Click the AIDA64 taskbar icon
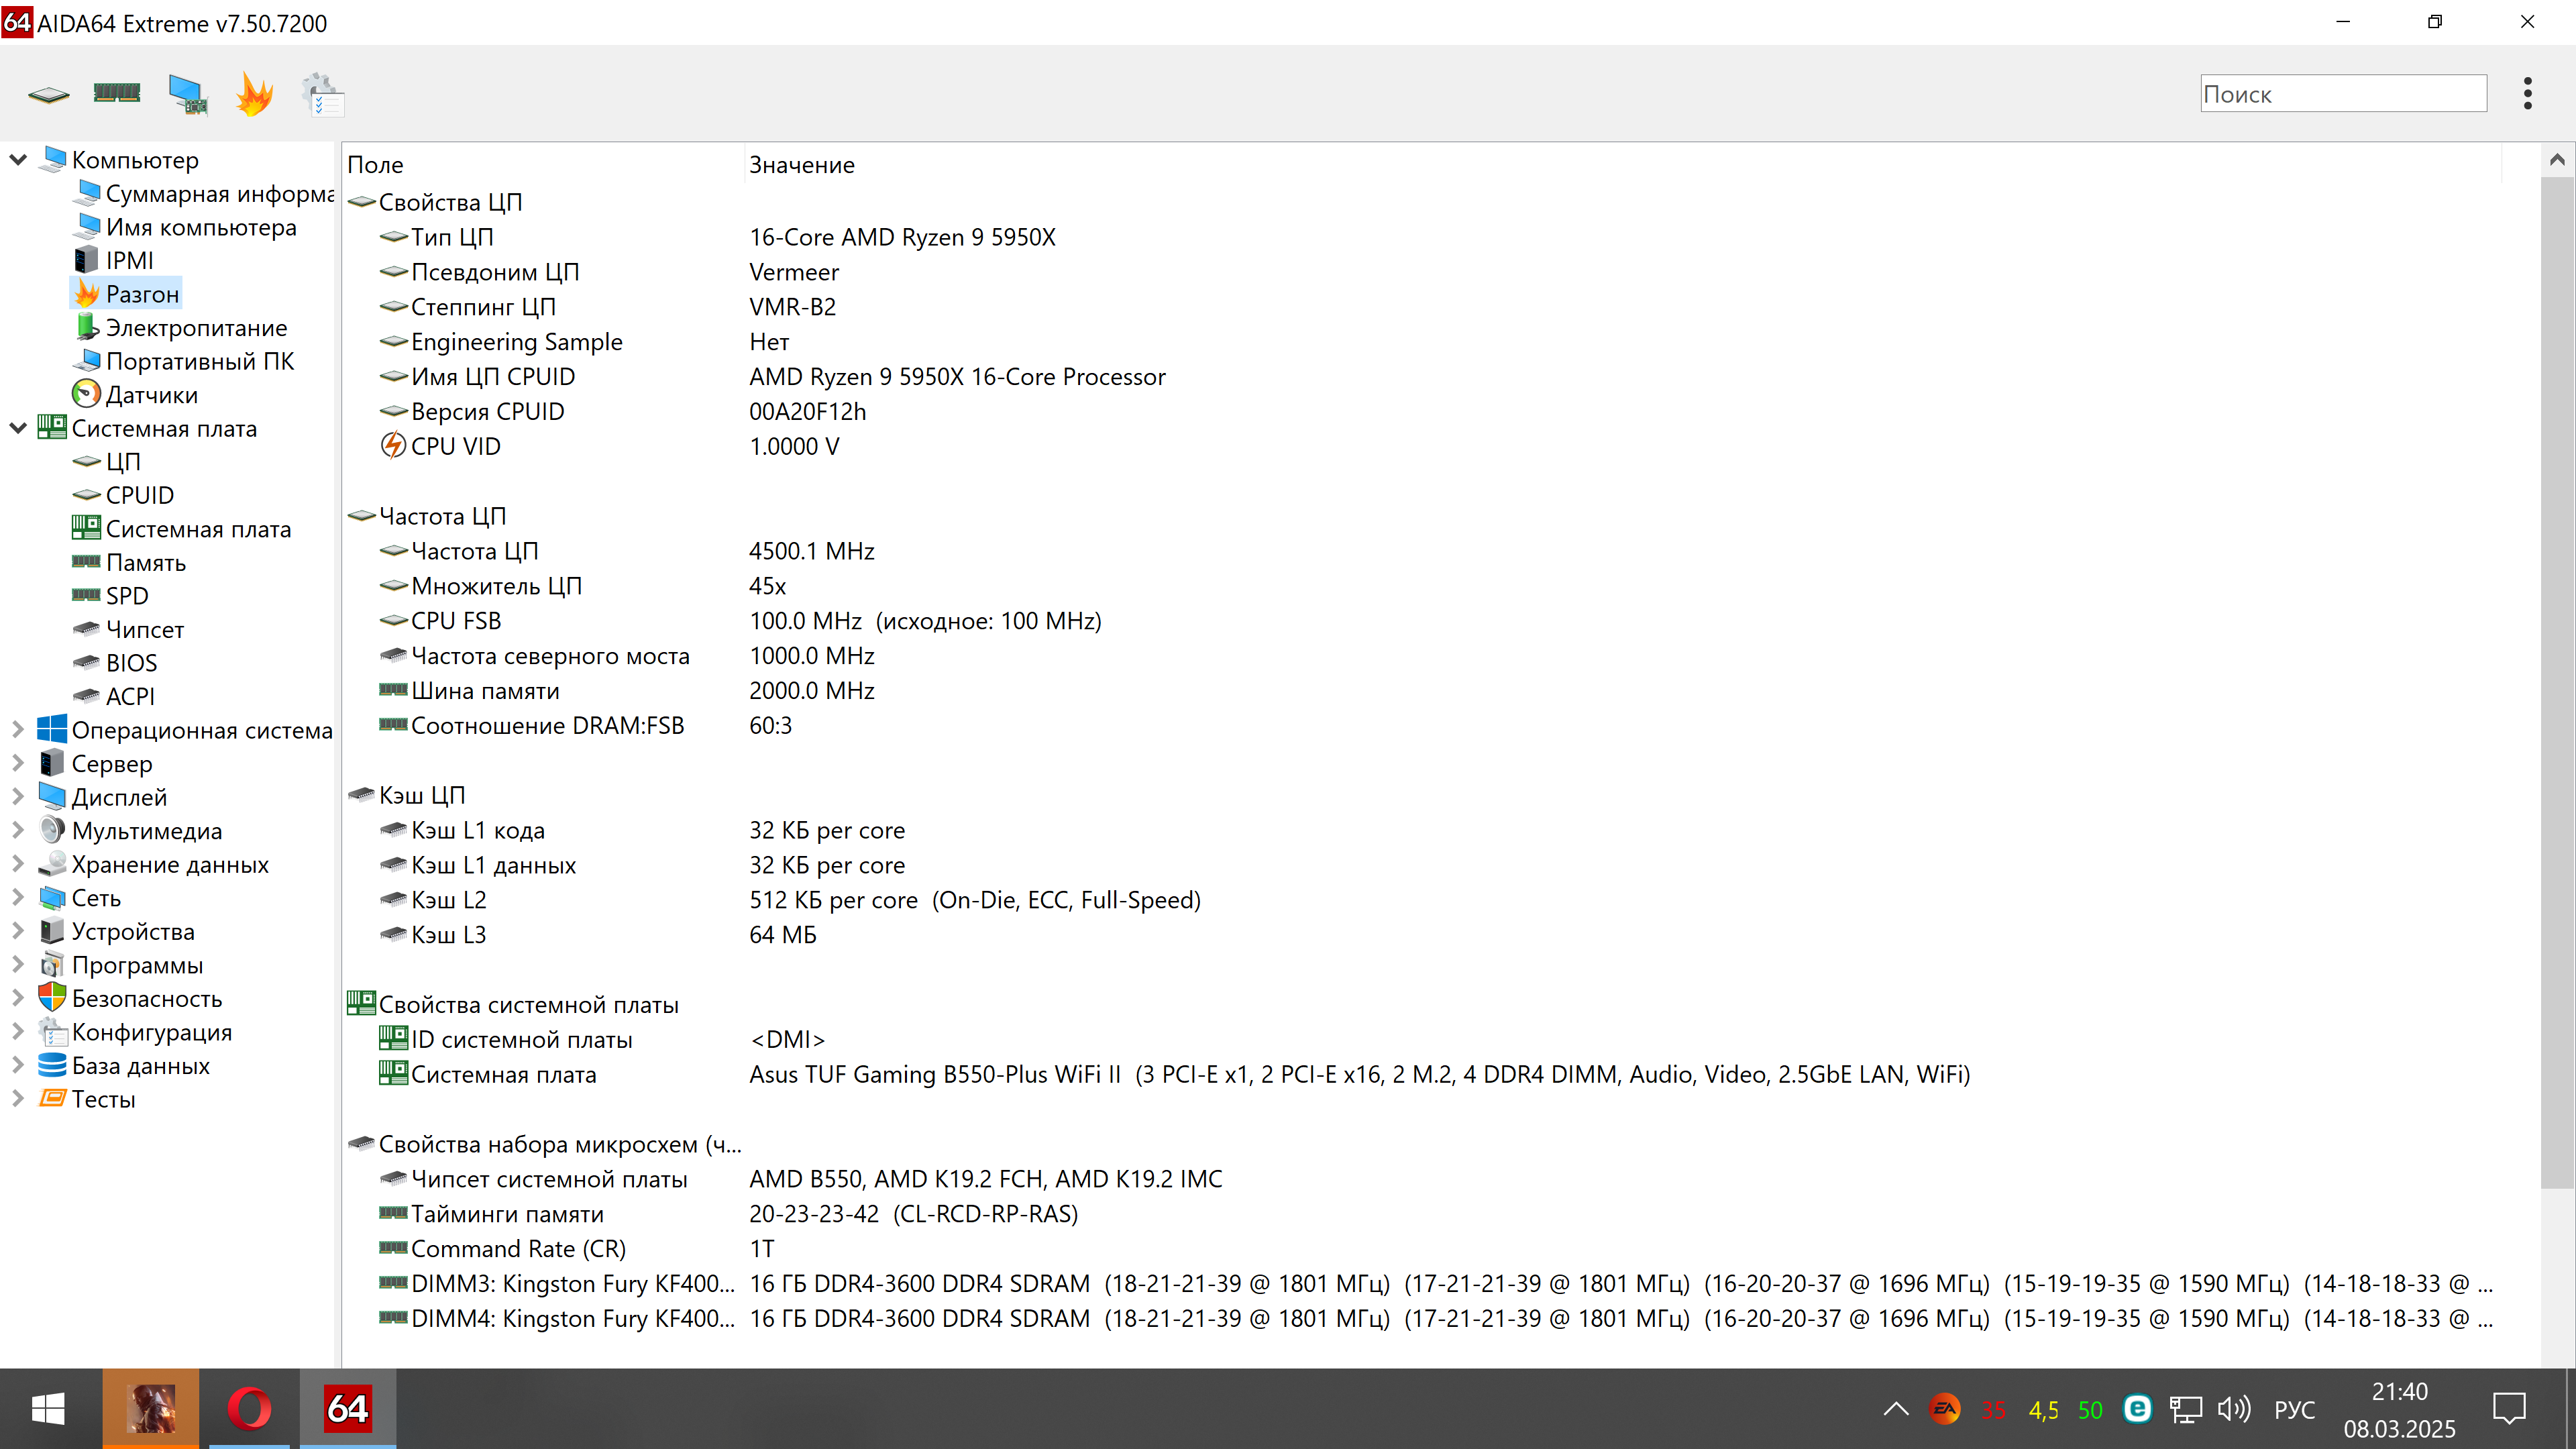Viewport: 2576px width, 1449px height. [347, 1408]
